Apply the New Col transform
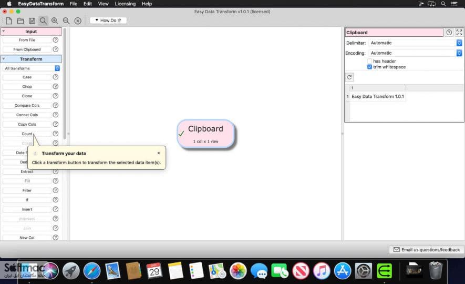Viewport: 465px width, 284px height. coord(27,237)
